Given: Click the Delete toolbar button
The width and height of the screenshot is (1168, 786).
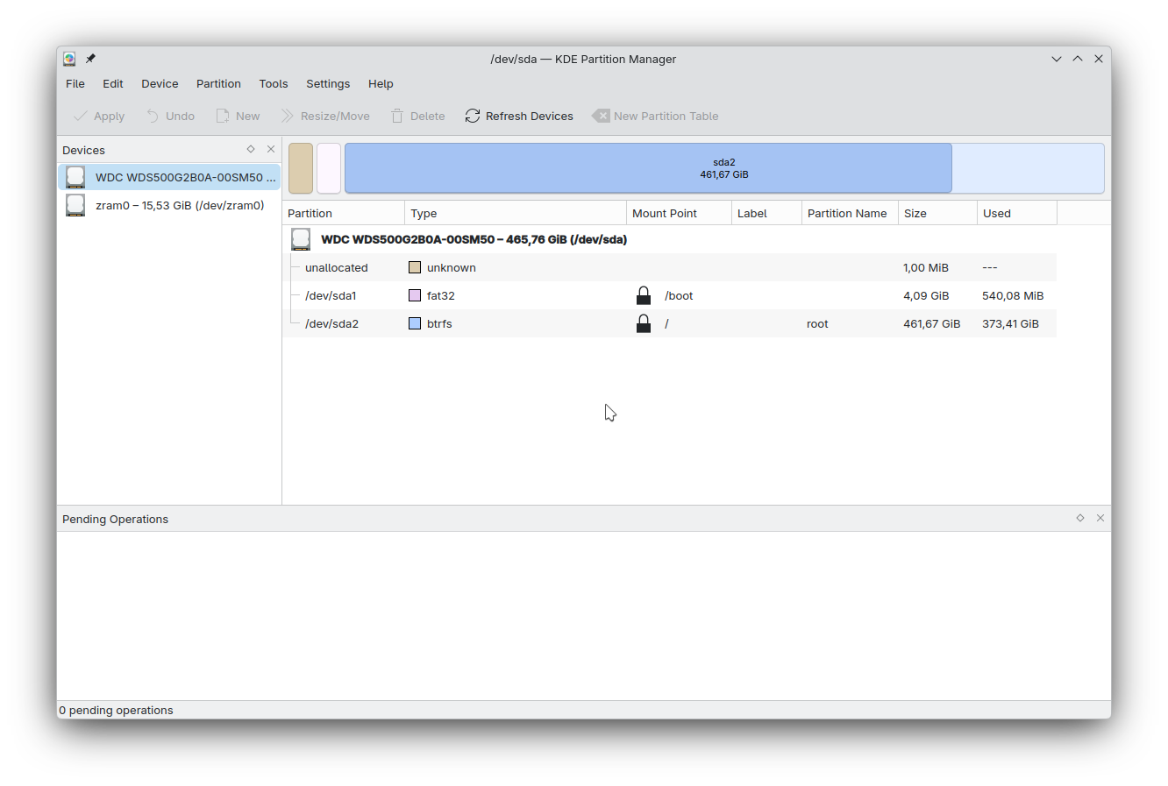Looking at the screenshot, I should pyautogui.click(x=418, y=116).
